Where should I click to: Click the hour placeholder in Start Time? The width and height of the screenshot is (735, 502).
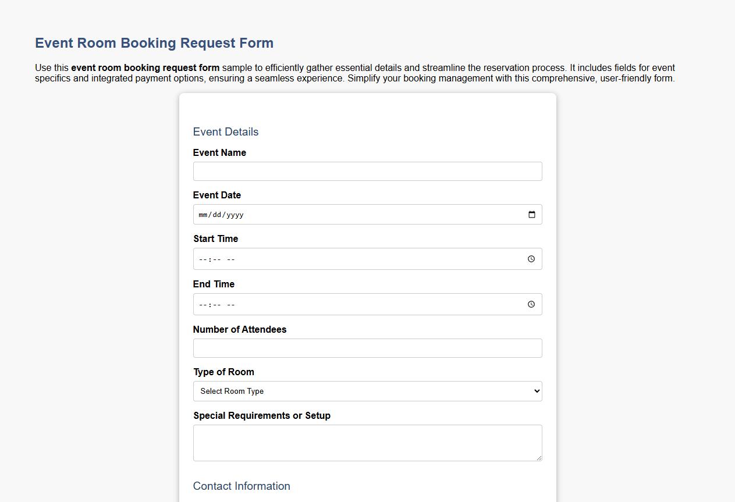click(x=201, y=259)
